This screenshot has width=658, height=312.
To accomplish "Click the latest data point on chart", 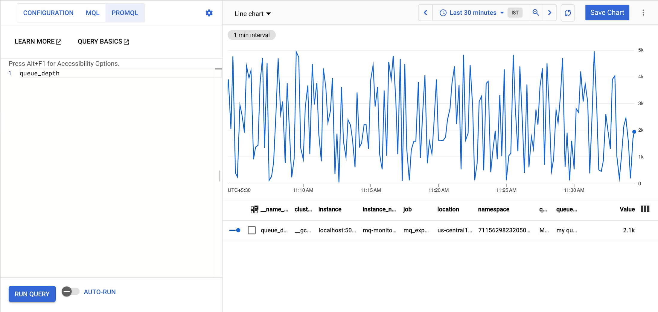I will (x=634, y=132).
